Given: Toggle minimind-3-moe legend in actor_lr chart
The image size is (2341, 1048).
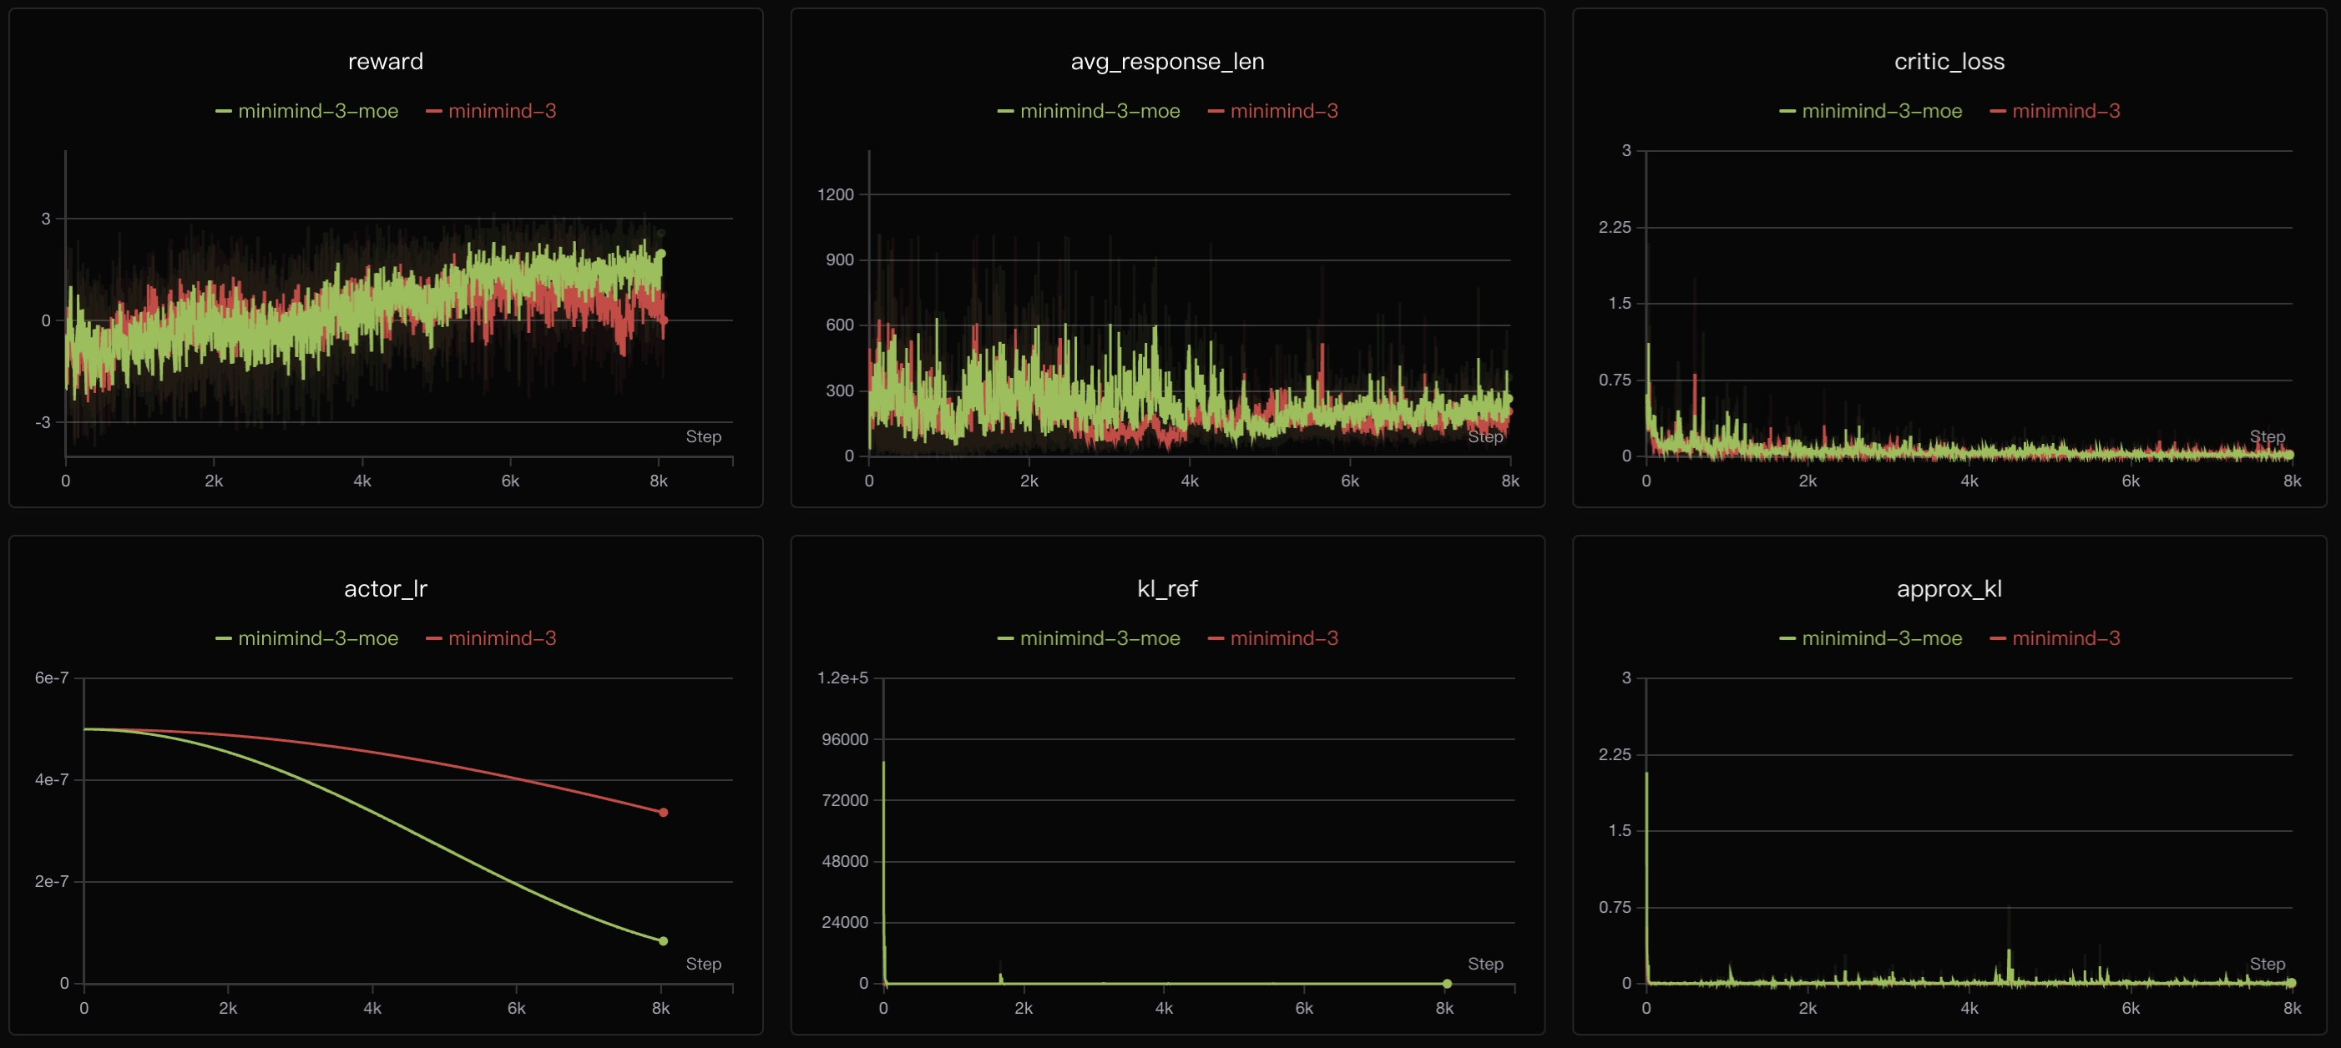Looking at the screenshot, I should coord(317,638).
